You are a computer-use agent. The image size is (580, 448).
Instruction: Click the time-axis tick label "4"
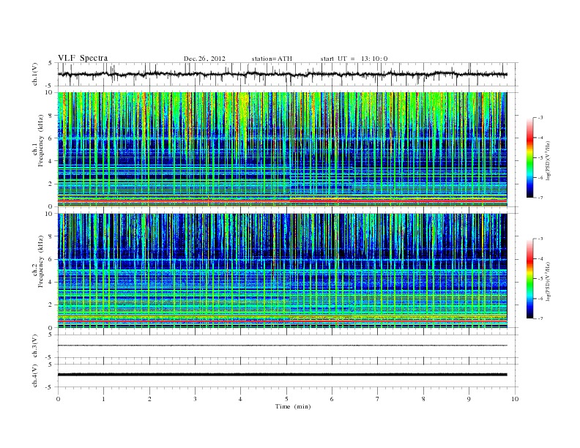(x=240, y=399)
